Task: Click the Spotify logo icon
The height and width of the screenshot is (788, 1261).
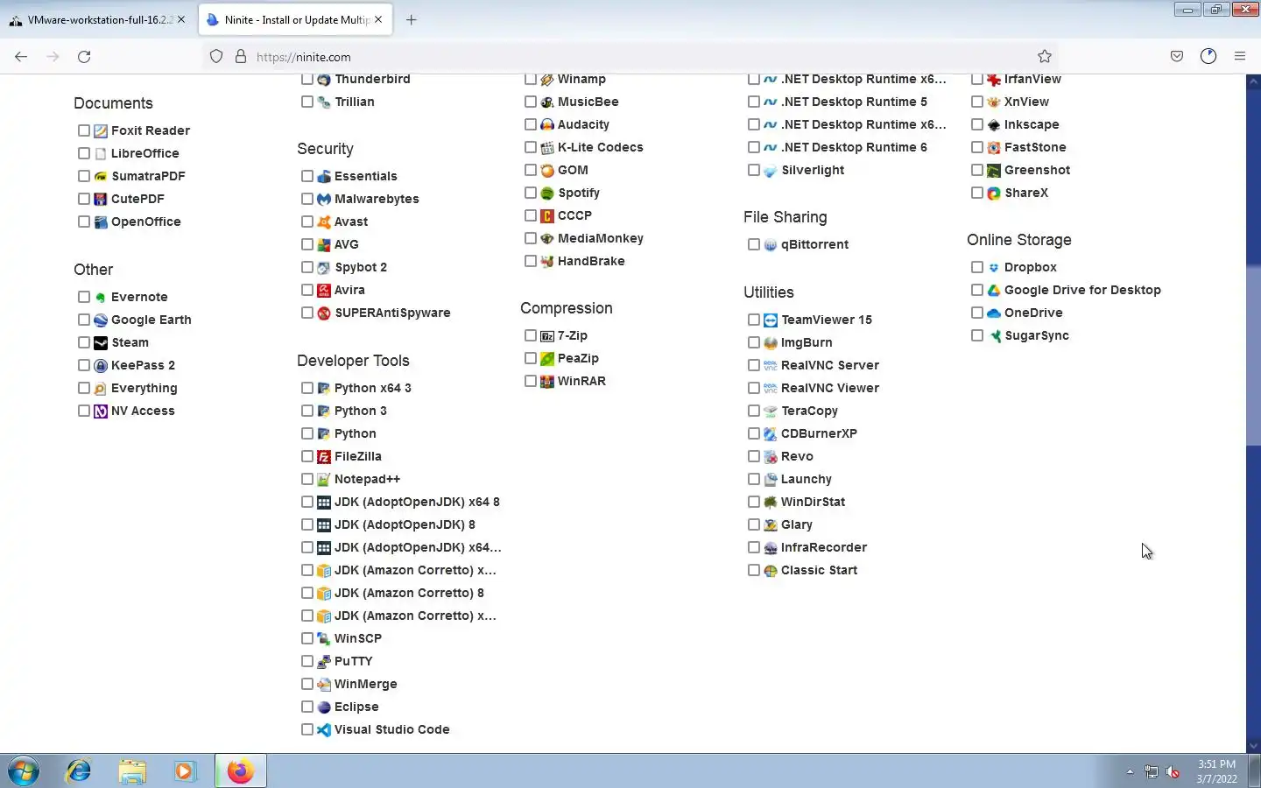Action: point(547,193)
